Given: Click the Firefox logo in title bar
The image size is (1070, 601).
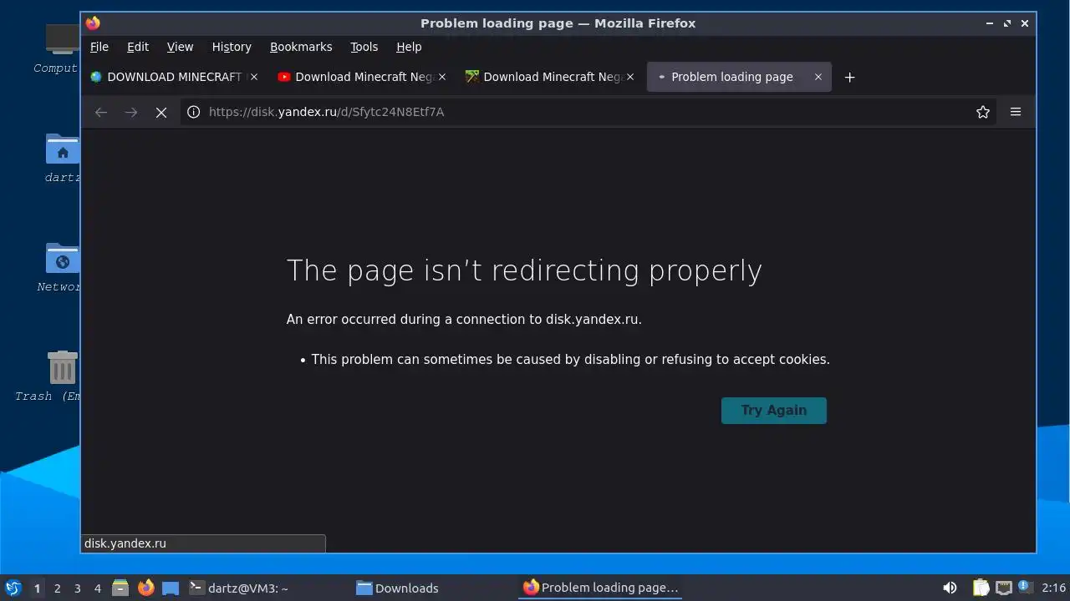Looking at the screenshot, I should coord(93,23).
